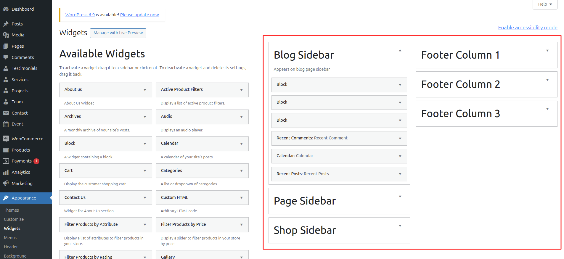Expand the Shop Sidebar widget area

400,226
